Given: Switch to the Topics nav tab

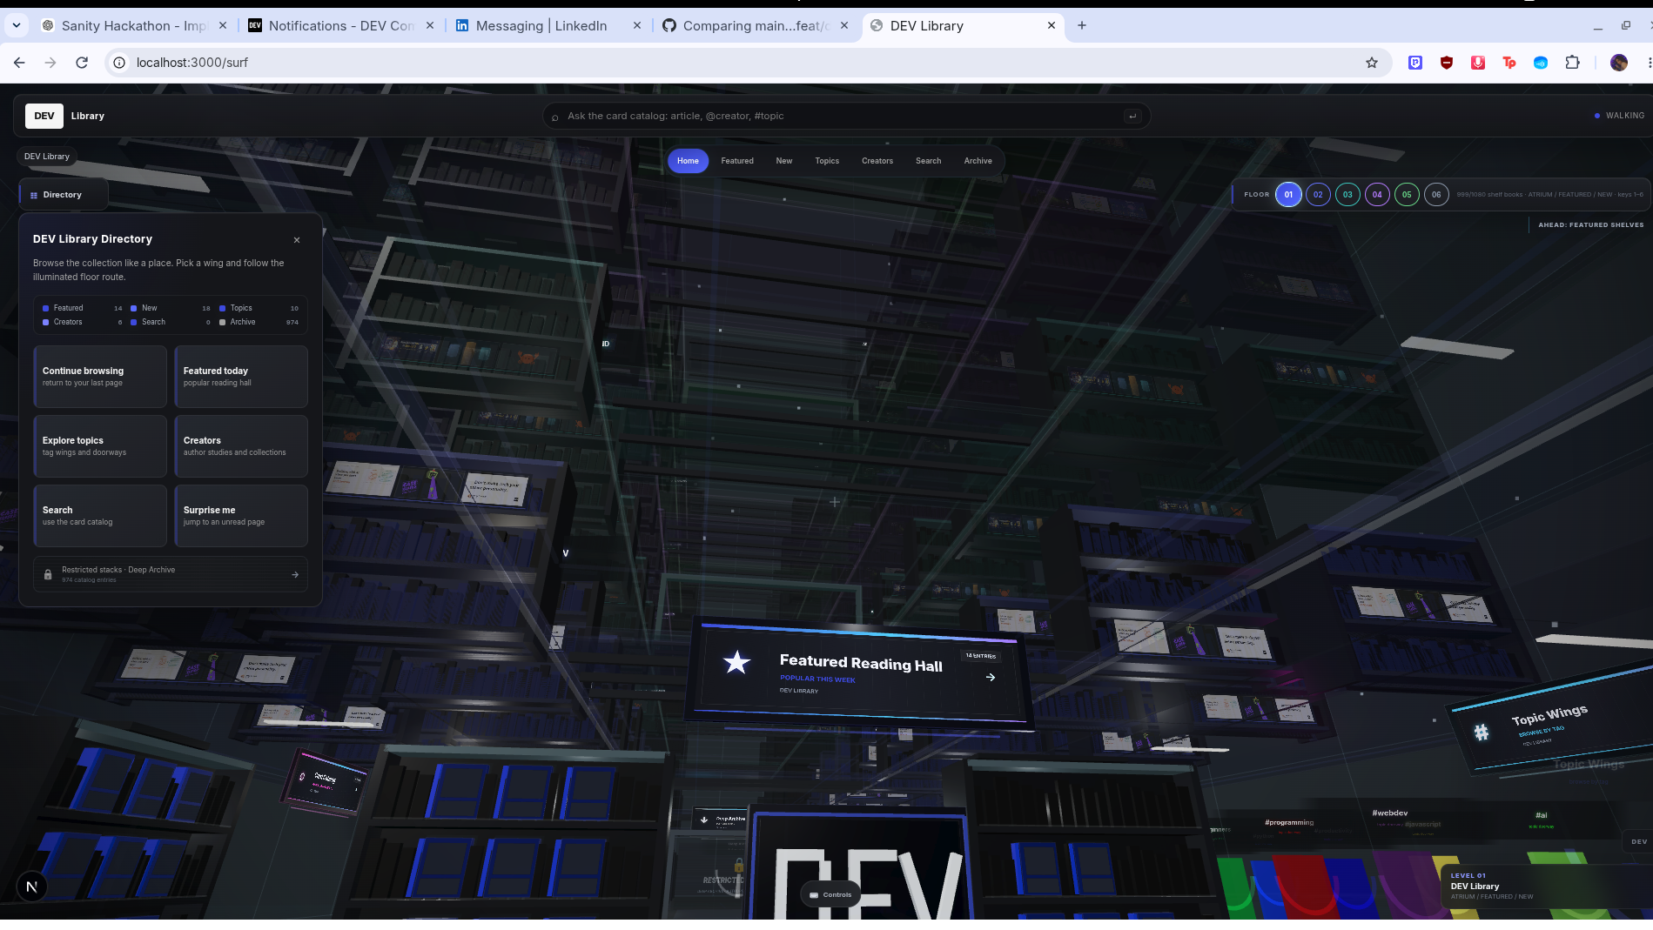Looking at the screenshot, I should [827, 161].
